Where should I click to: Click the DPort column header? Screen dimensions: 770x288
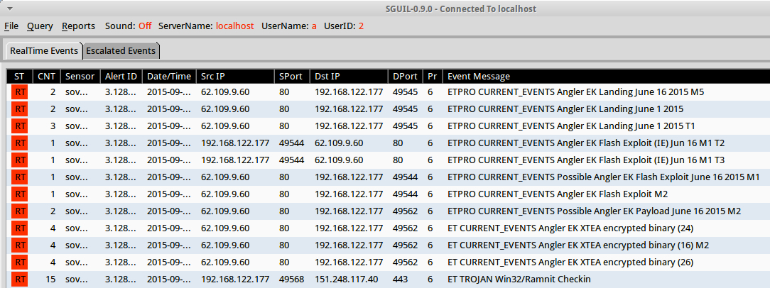[x=405, y=76]
